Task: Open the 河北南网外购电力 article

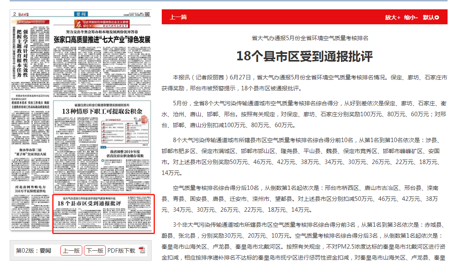Action: pyautogui.click(x=31, y=189)
